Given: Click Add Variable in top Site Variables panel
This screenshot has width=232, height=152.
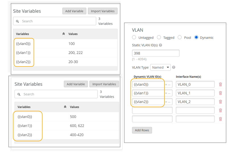Looking at the screenshot, I should [x=74, y=11].
